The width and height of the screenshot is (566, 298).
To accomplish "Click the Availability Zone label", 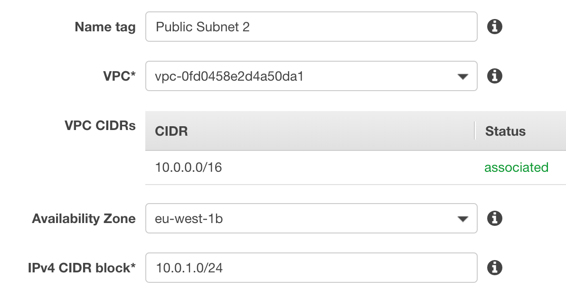I will [84, 218].
